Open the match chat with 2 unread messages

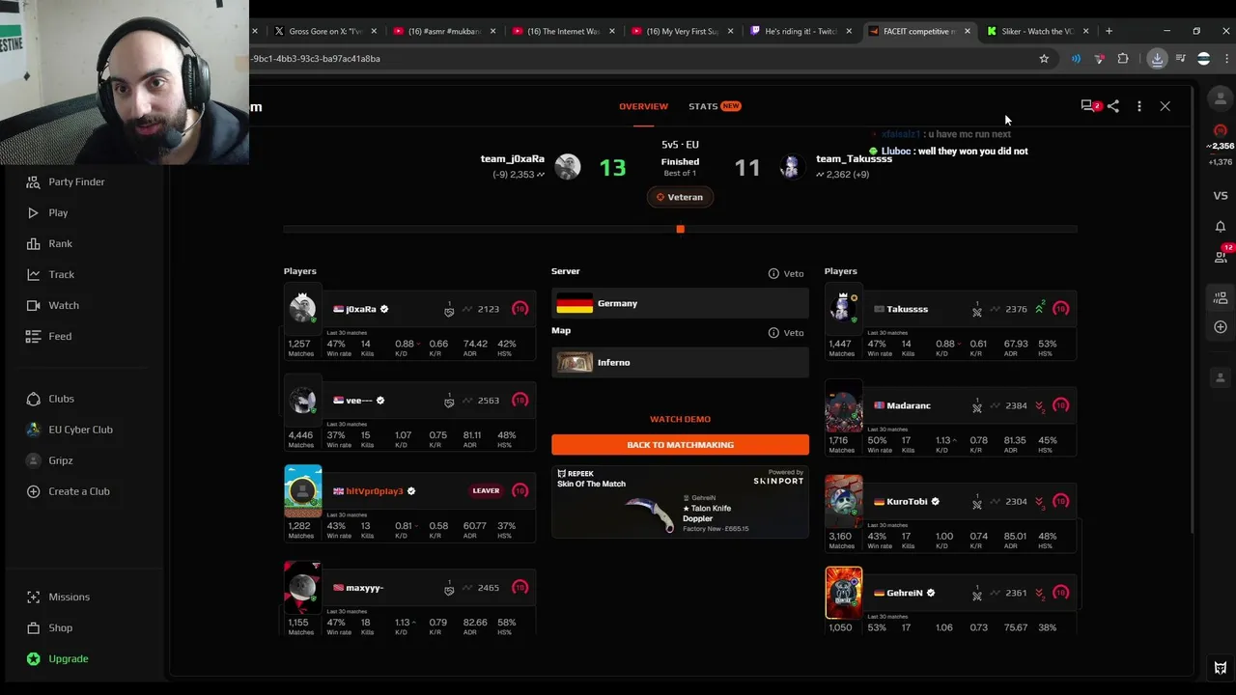1089,106
